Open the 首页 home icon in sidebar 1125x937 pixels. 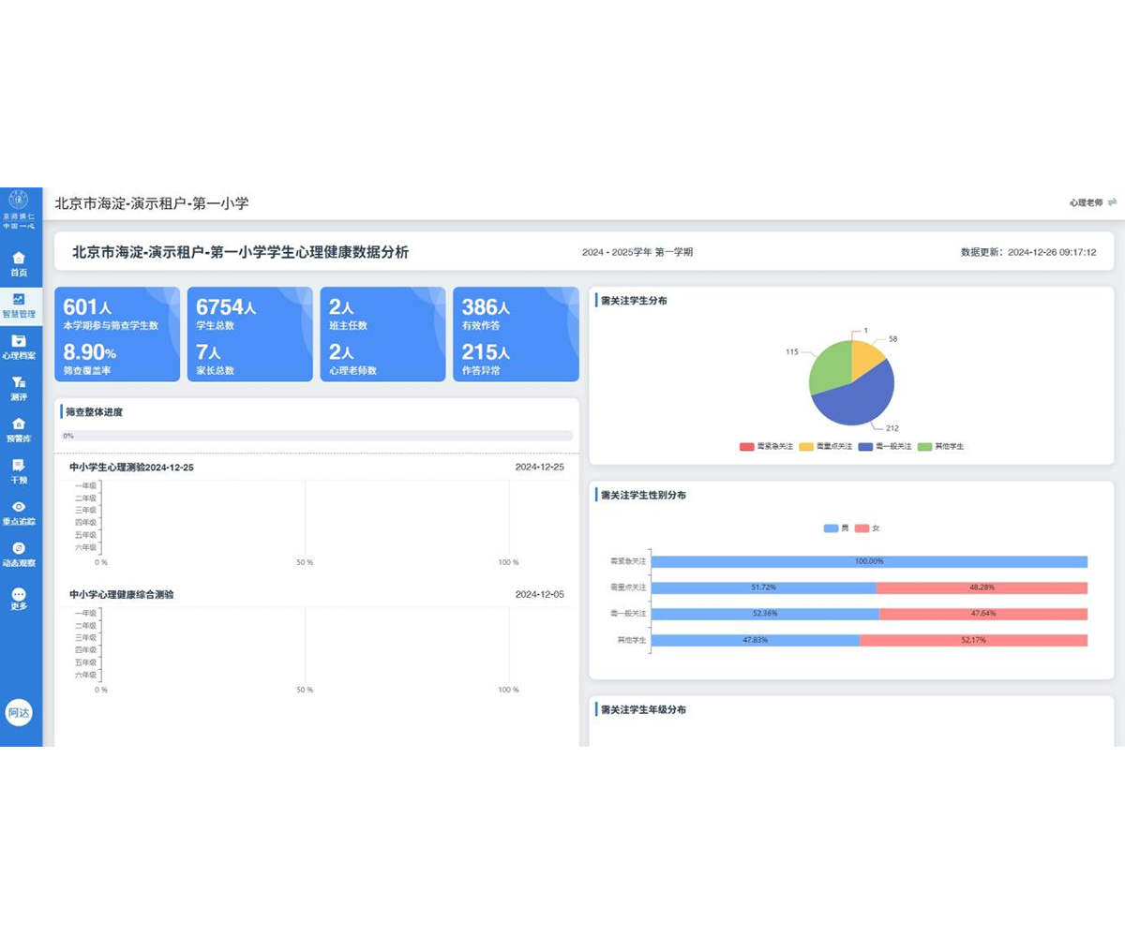tap(19, 262)
